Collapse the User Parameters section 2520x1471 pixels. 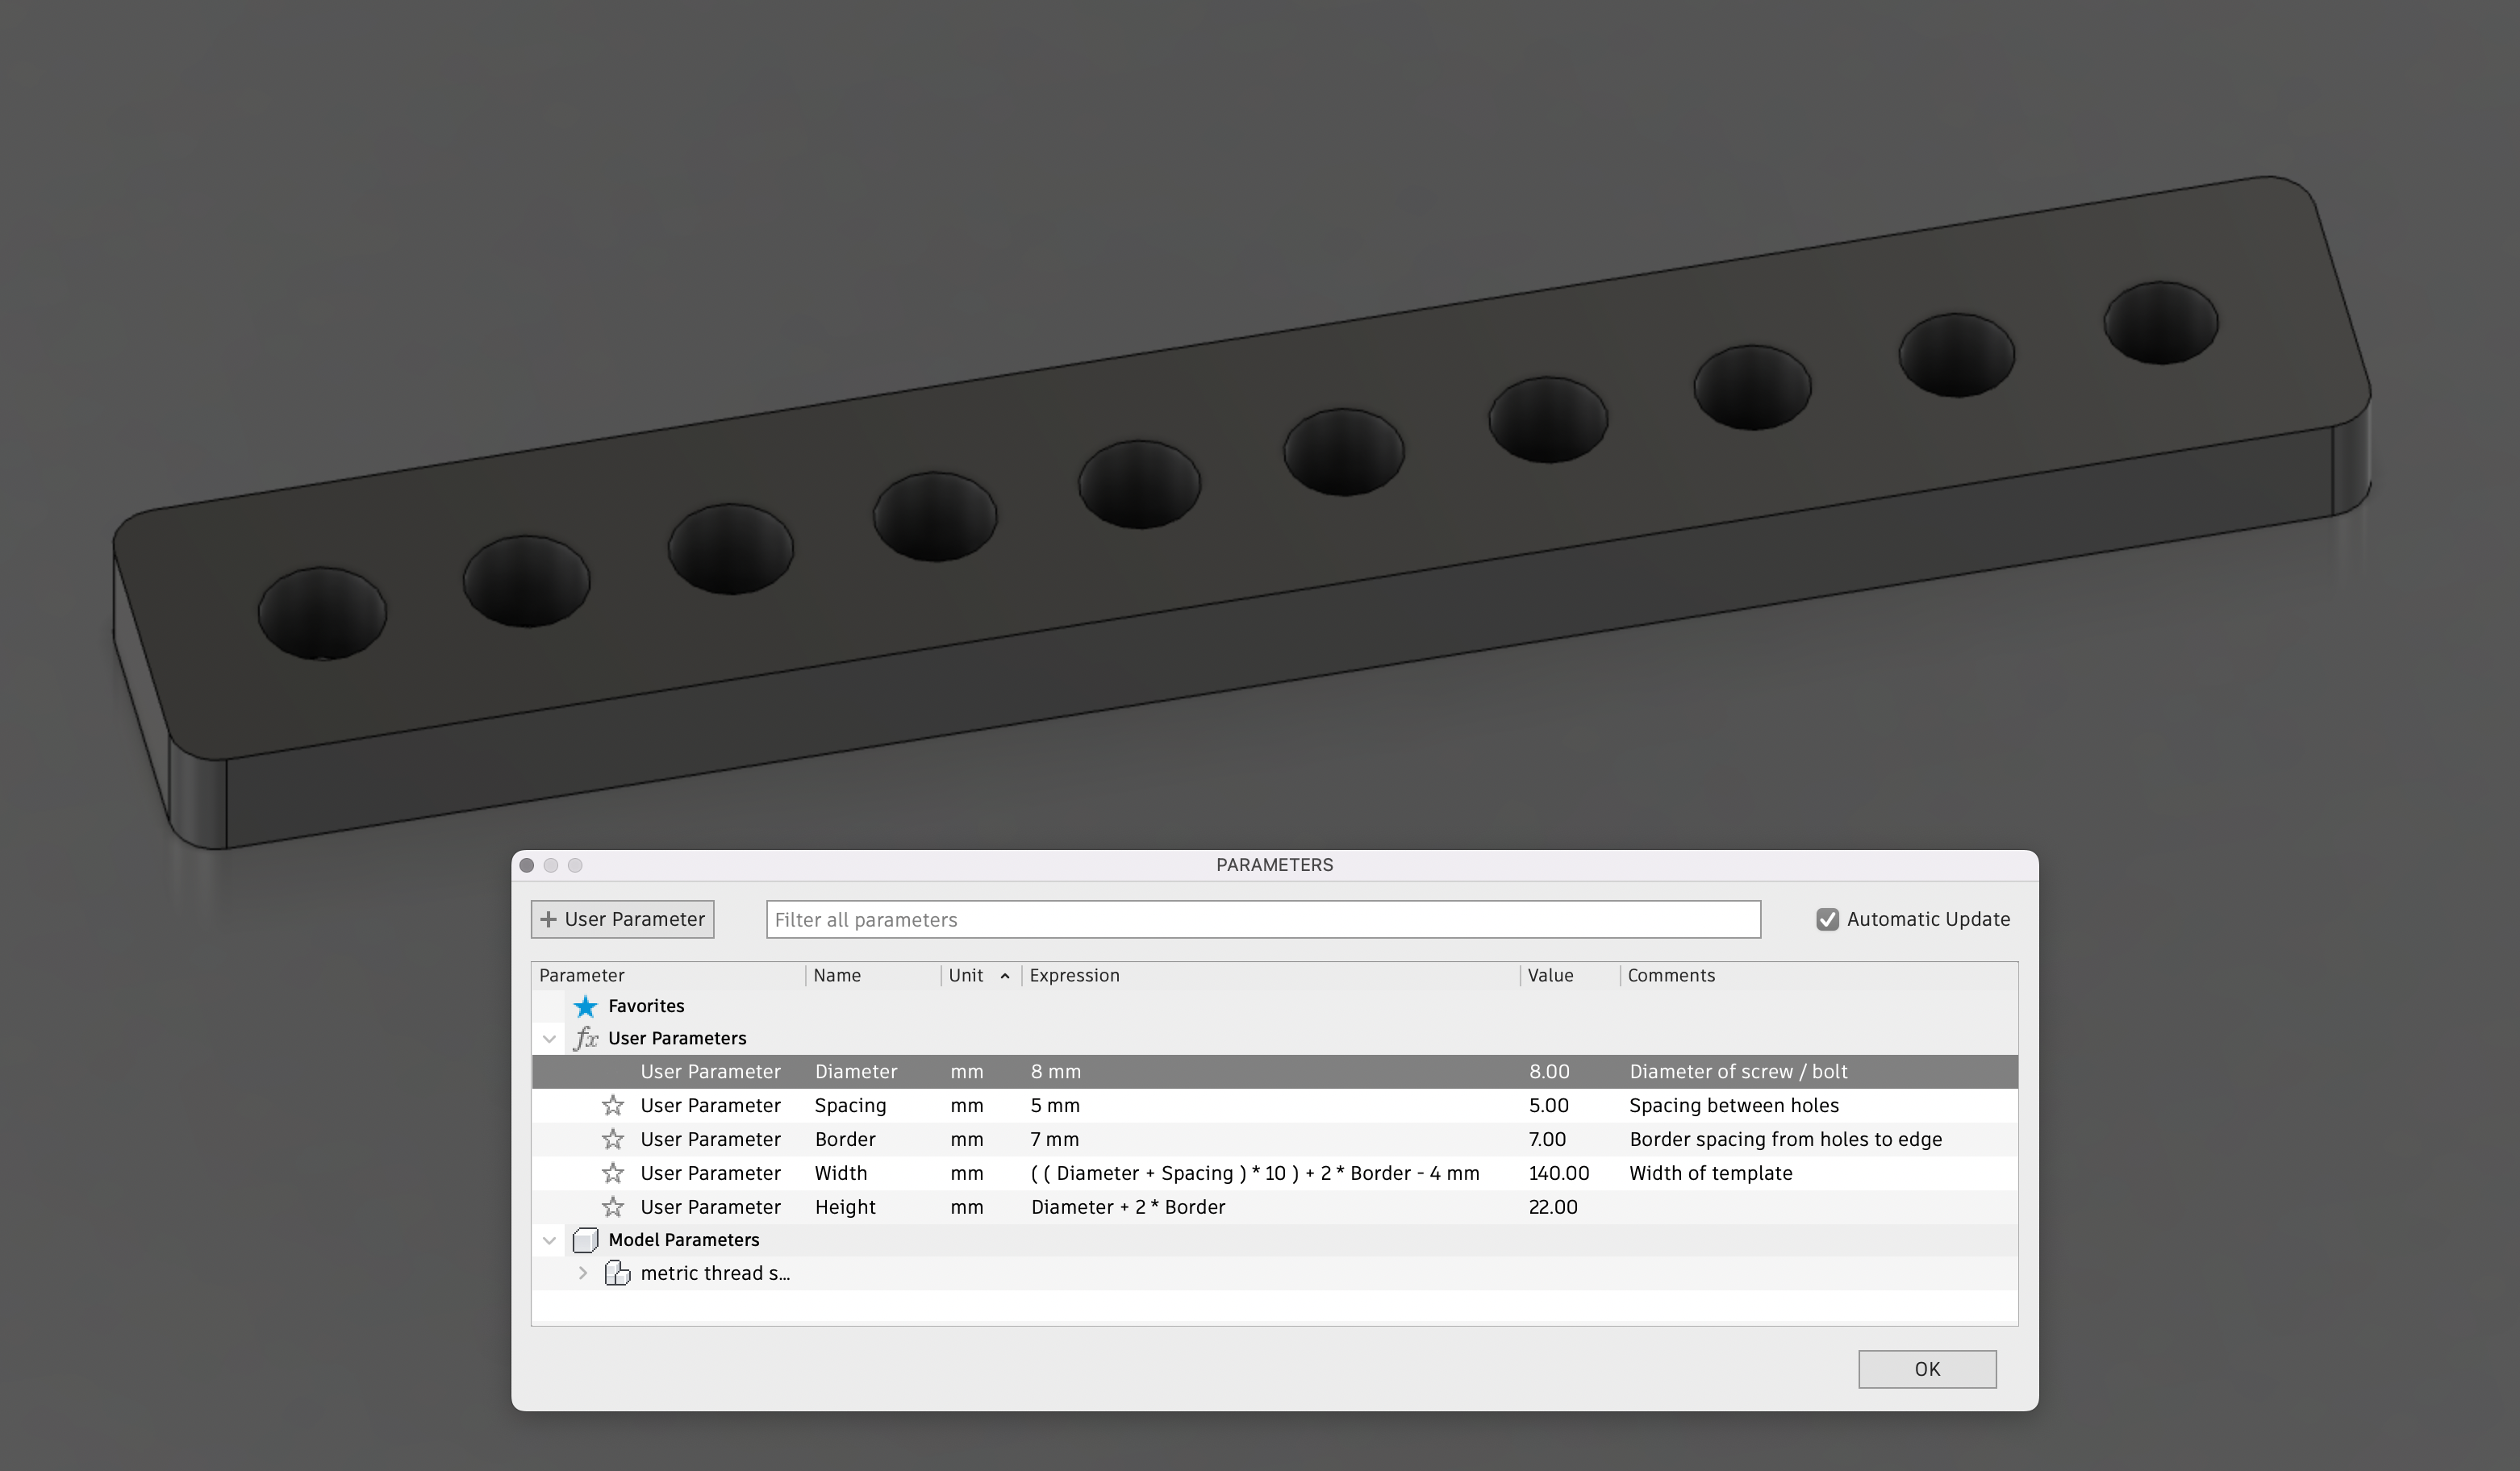pyautogui.click(x=550, y=1038)
